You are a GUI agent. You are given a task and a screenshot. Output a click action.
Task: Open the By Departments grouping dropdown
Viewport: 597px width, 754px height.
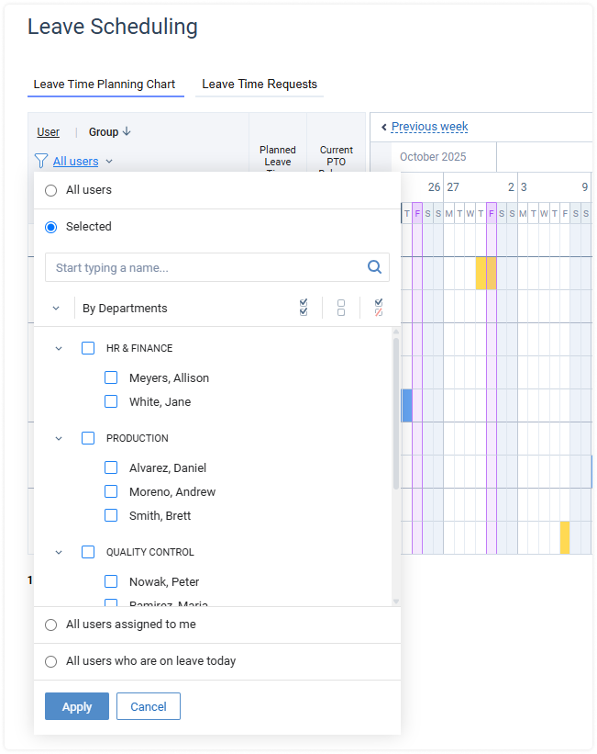point(56,309)
